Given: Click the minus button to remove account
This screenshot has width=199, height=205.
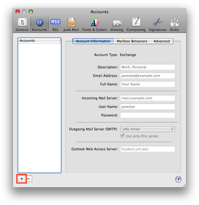Looking at the screenshot, I should point(29,179).
